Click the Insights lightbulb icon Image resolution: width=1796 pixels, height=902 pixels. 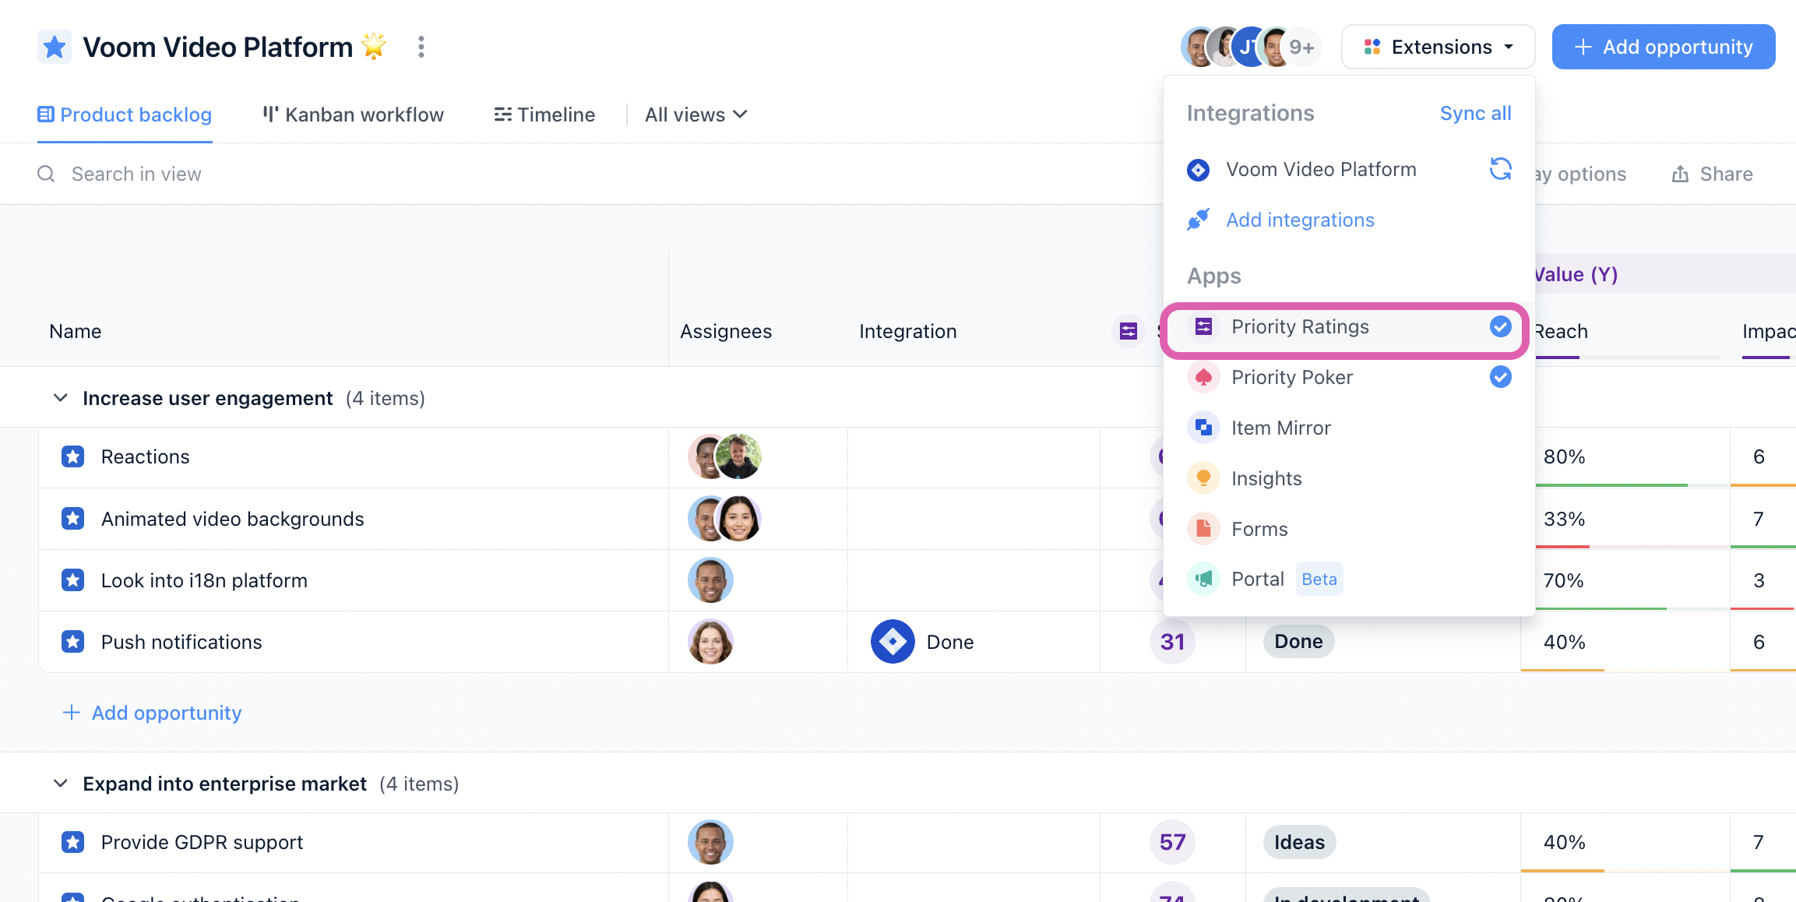click(1203, 478)
